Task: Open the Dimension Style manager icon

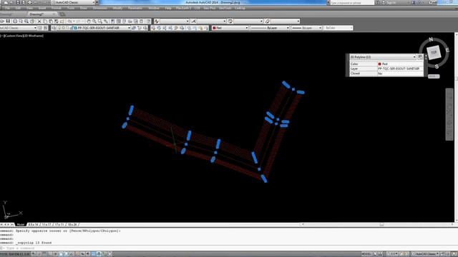Action: pyautogui.click(x=193, y=21)
